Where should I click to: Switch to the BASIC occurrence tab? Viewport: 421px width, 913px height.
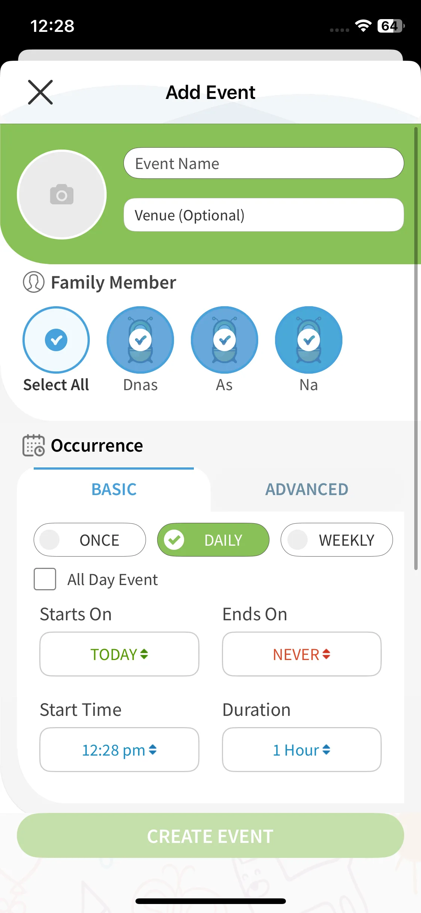click(114, 489)
